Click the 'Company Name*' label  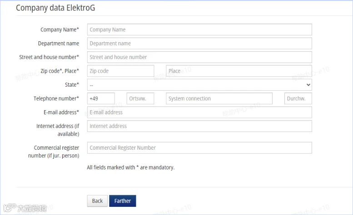coord(60,29)
